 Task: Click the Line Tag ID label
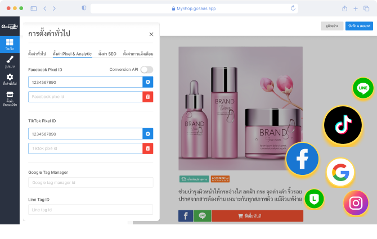coord(39,200)
